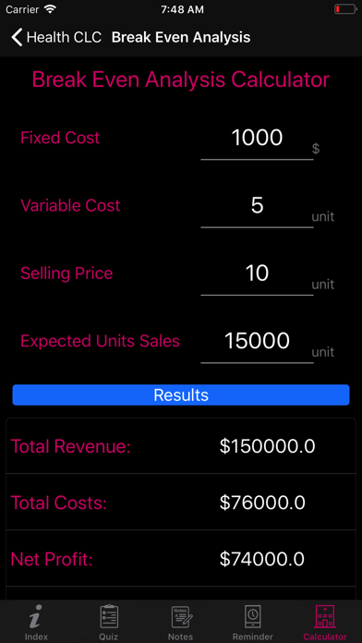Tap the Total Revenue result row

pos(181,446)
